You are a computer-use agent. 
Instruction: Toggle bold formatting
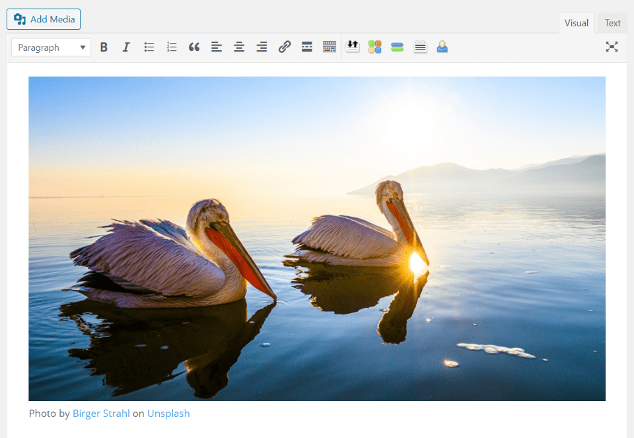click(x=104, y=47)
